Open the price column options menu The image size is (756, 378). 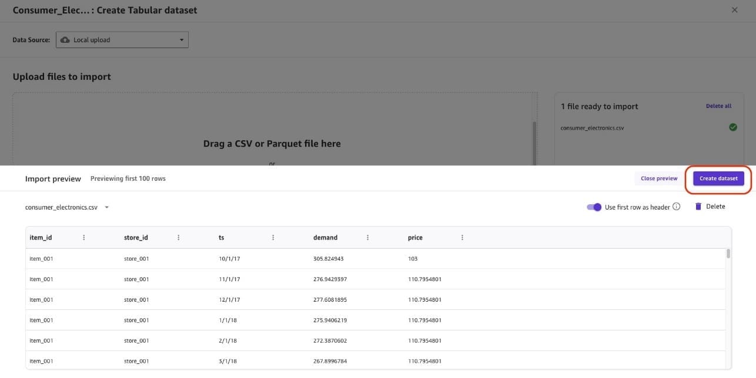coord(462,237)
